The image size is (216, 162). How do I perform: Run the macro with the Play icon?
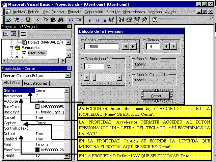click(90, 21)
